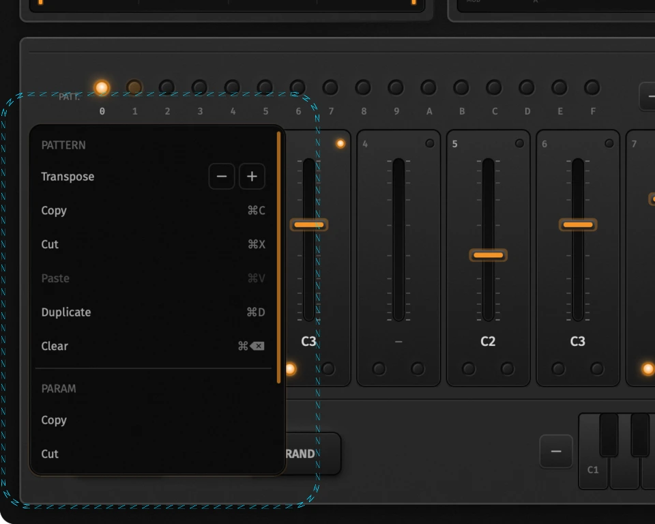Select pattern slot C LED

494,88
